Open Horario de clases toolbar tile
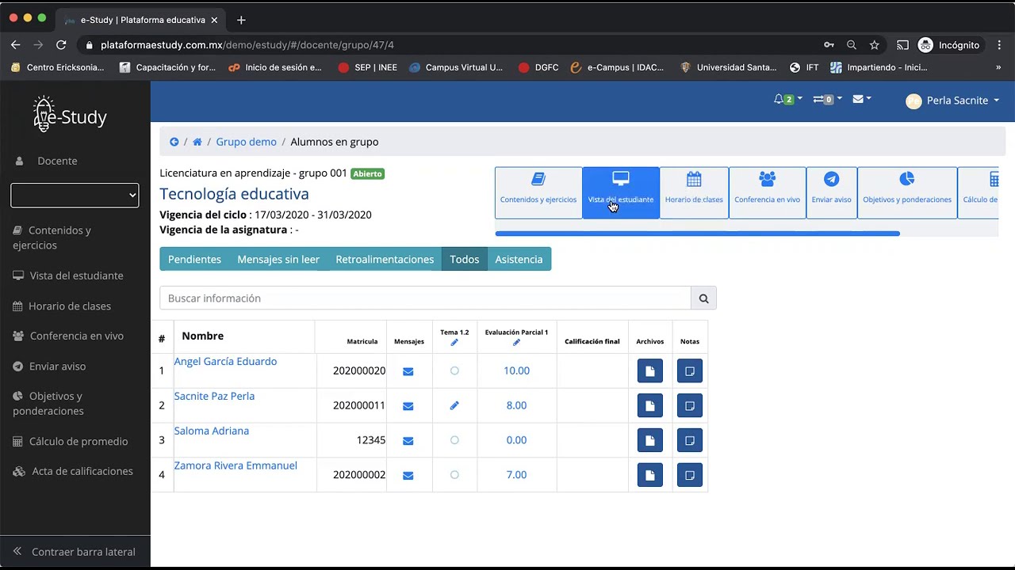The width and height of the screenshot is (1015, 570). (694, 192)
